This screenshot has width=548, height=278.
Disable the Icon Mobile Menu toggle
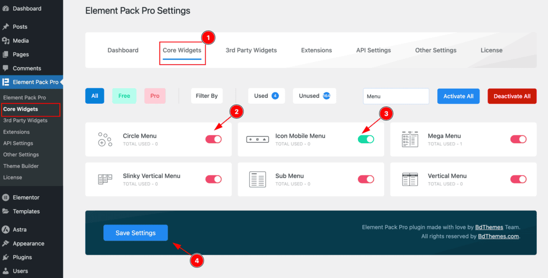coord(366,140)
